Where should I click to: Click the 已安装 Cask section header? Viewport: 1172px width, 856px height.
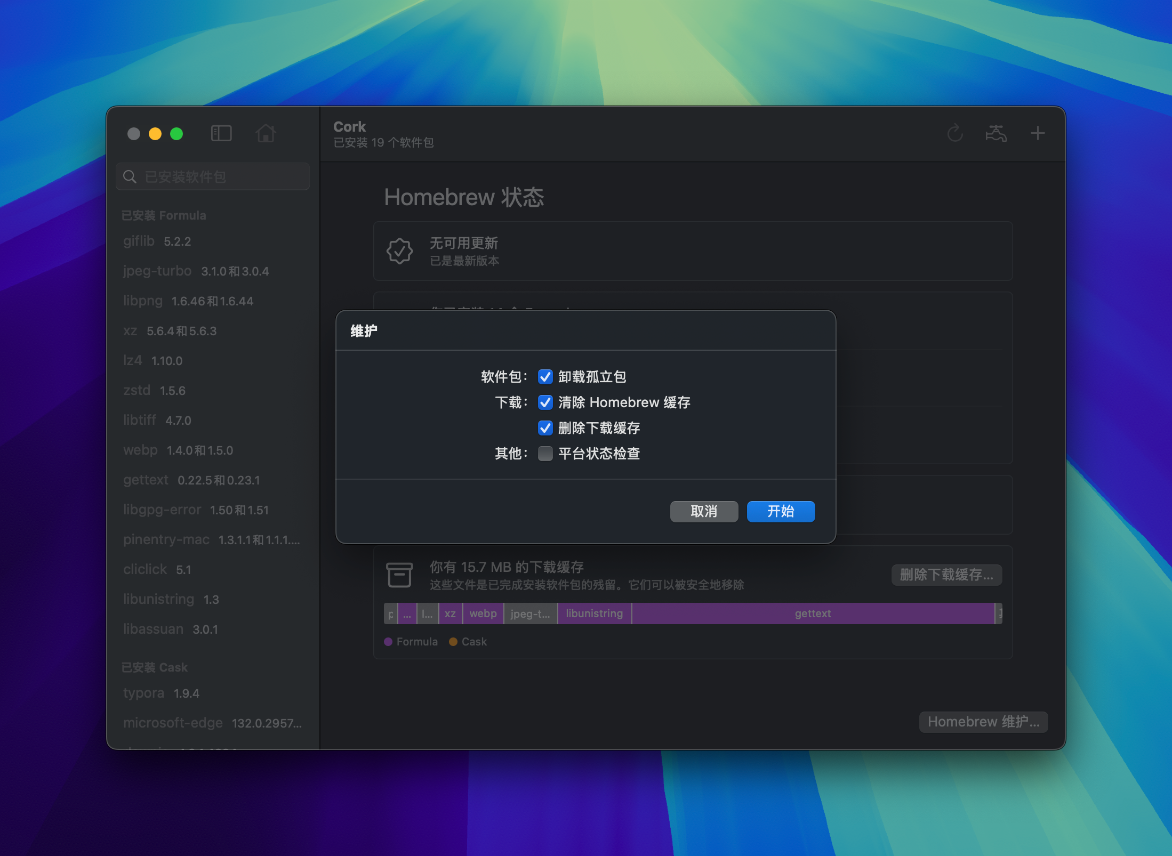(x=155, y=668)
